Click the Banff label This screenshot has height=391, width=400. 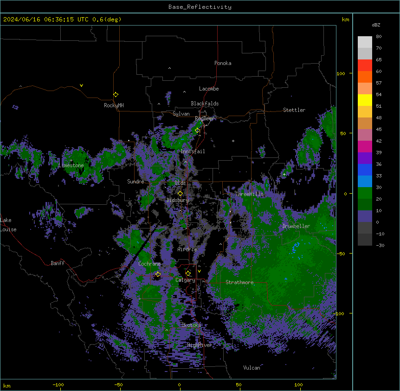point(58,263)
